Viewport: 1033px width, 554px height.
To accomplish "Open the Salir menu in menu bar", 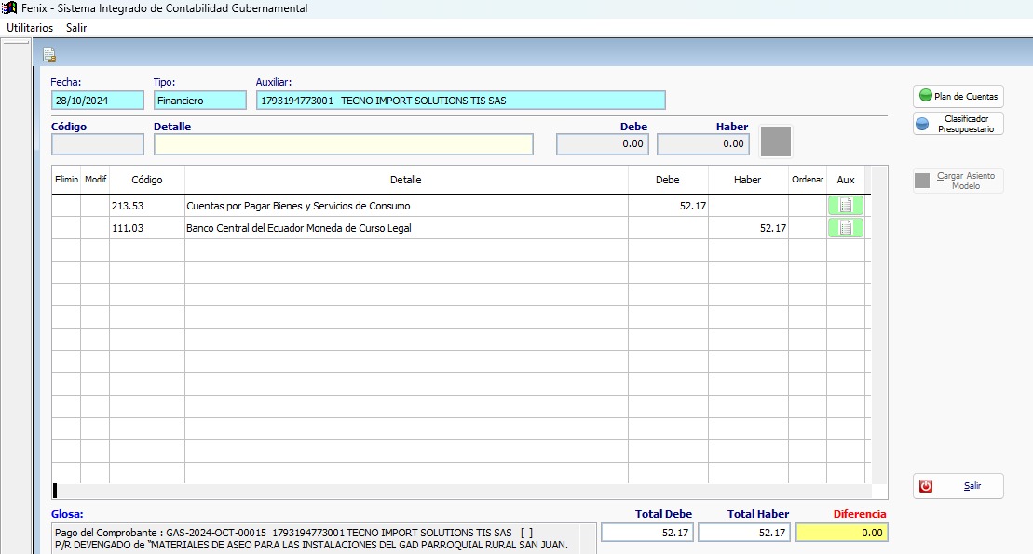I will 76,28.
